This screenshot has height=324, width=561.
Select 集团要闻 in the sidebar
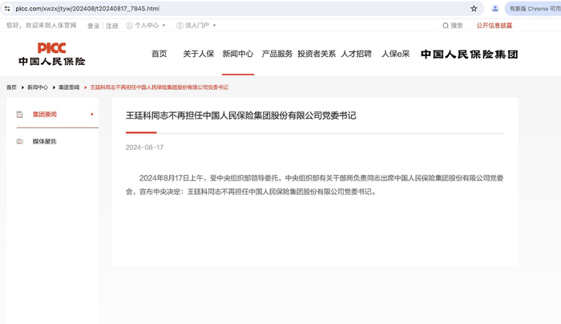pyautogui.click(x=45, y=115)
